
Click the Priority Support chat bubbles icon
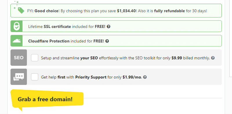pos(19,77)
